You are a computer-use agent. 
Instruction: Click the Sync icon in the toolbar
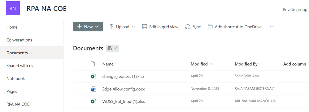(x=188, y=27)
